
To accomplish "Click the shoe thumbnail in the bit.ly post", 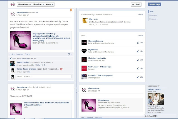I will click(x=16, y=109).
